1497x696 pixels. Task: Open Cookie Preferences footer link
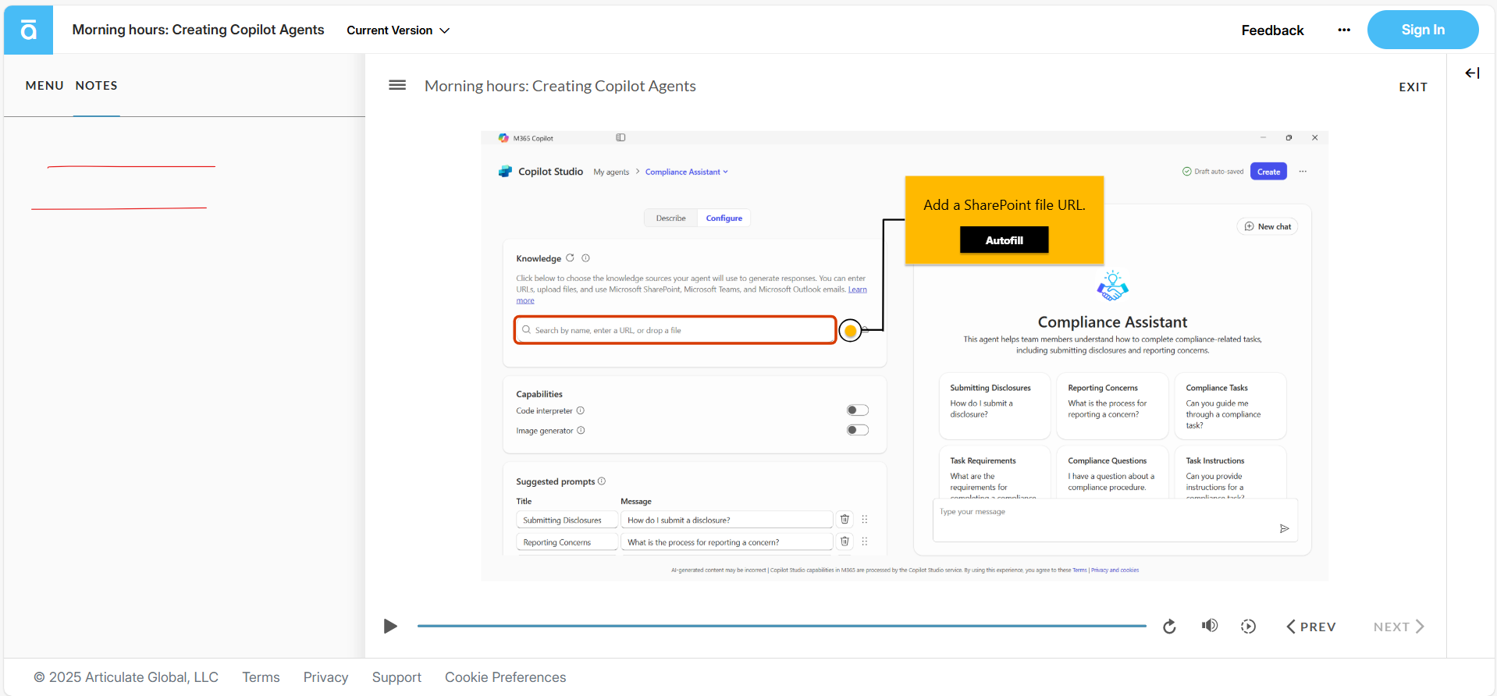(x=505, y=677)
